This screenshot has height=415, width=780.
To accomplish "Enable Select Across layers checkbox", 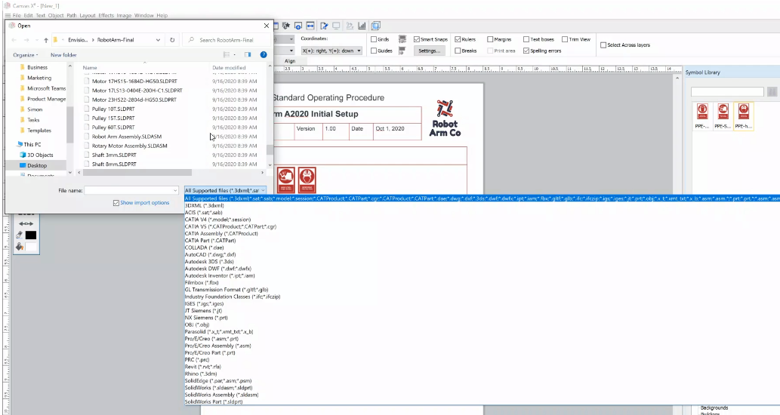I will tap(603, 45).
